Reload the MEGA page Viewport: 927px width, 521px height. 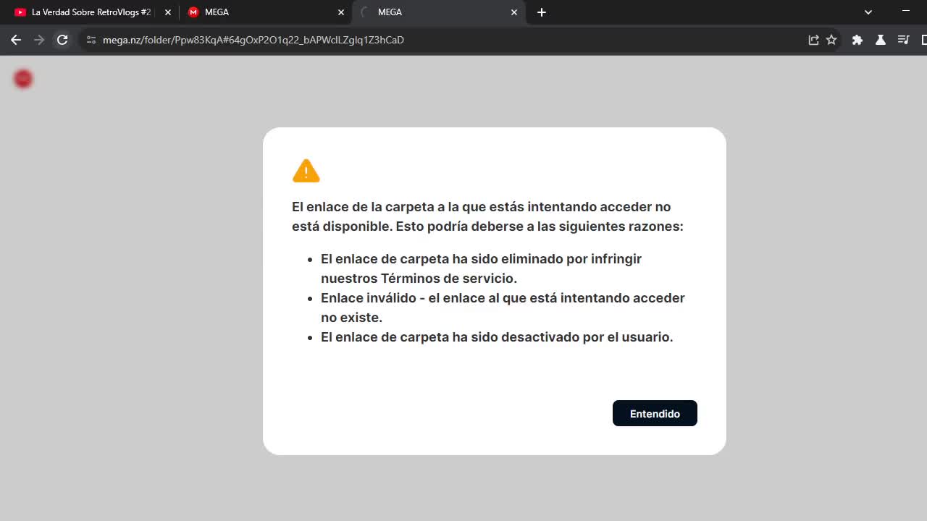tap(62, 40)
